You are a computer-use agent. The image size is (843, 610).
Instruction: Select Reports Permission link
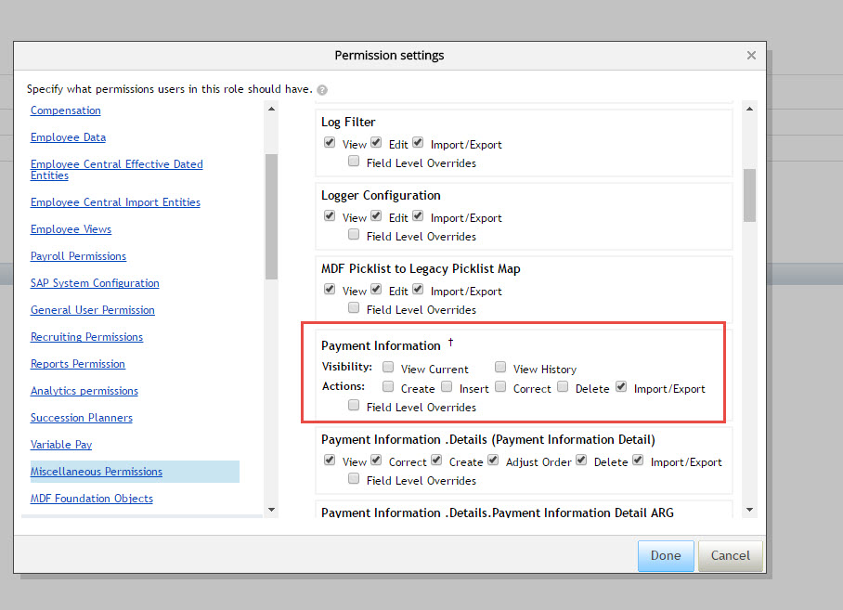click(x=78, y=363)
